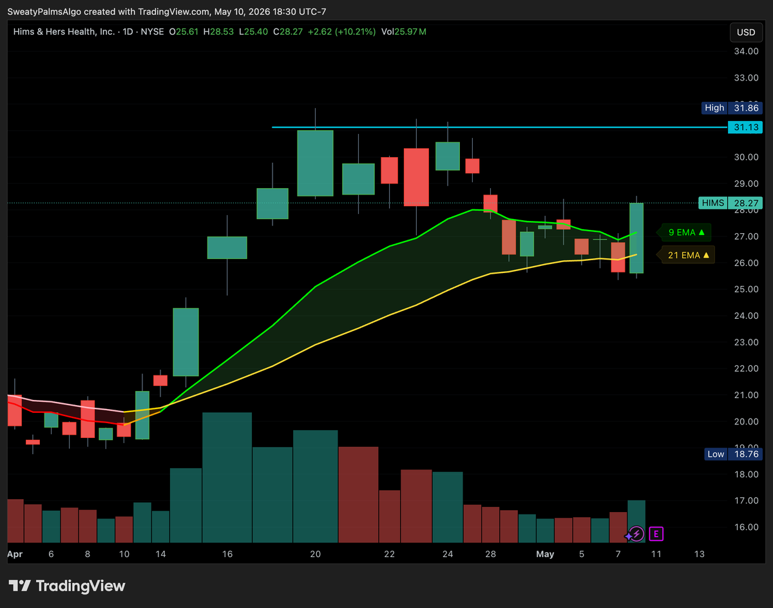
Task: Click the Hims & Hers Health, Inc. title
Action: (x=64, y=32)
